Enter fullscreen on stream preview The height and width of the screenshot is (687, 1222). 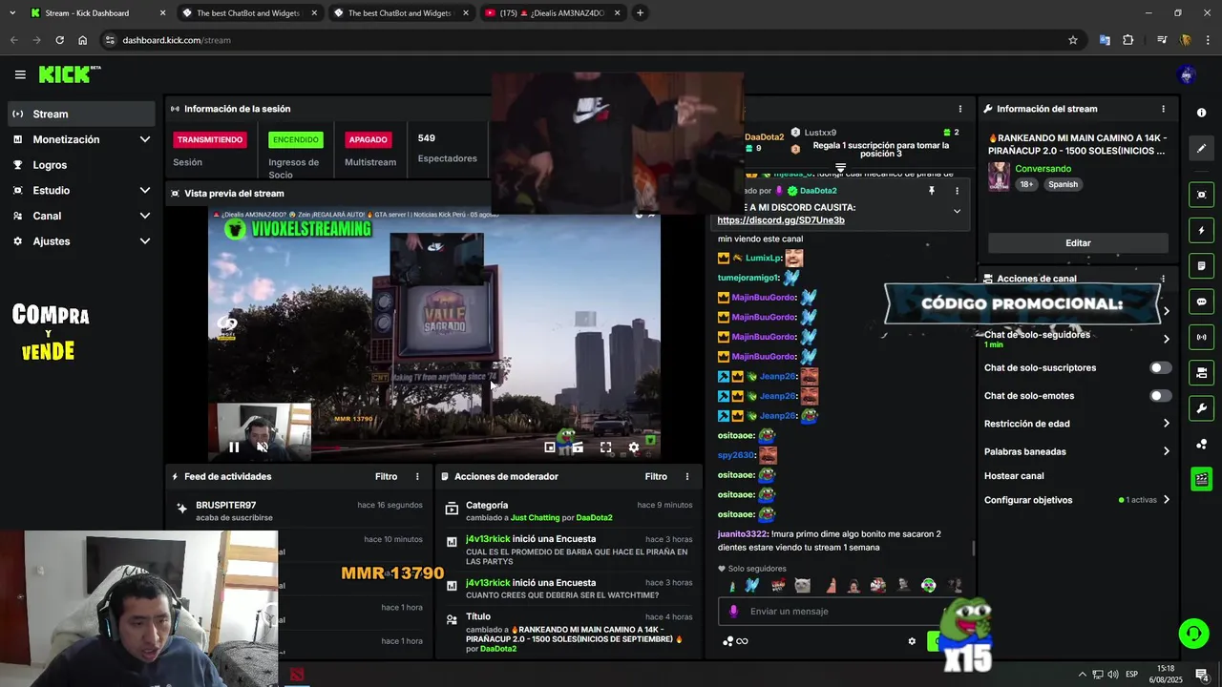click(605, 447)
